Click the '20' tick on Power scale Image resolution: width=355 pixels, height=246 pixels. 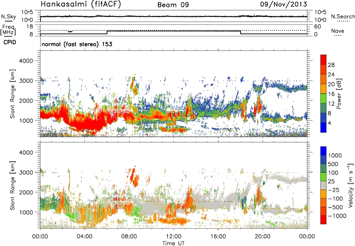pos(331,84)
